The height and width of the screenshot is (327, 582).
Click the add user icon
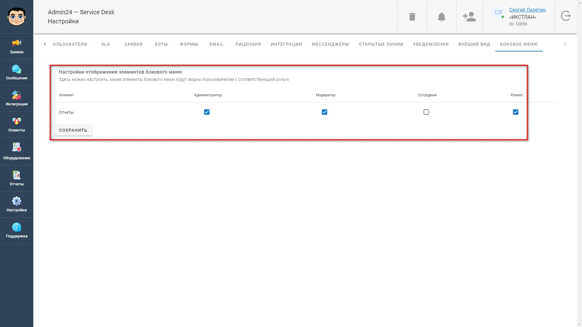coord(469,17)
